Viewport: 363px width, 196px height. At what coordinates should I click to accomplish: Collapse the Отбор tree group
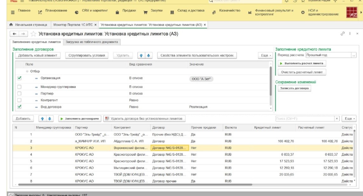tap(27, 71)
